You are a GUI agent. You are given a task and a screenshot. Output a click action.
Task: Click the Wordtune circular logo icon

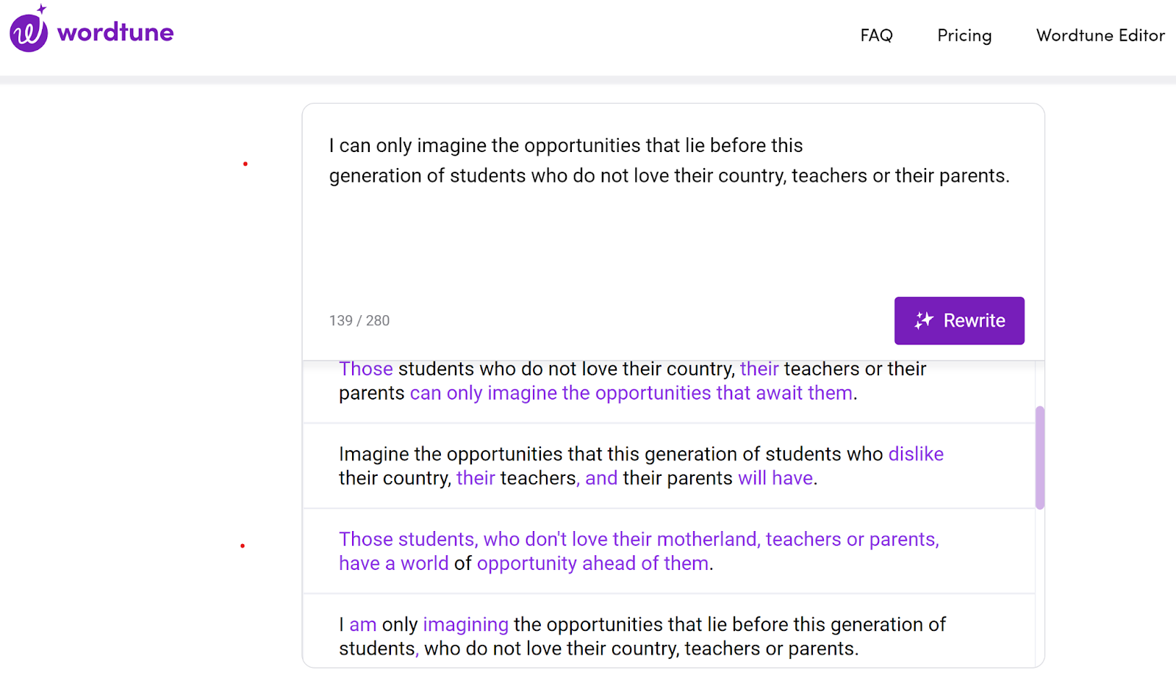29,30
